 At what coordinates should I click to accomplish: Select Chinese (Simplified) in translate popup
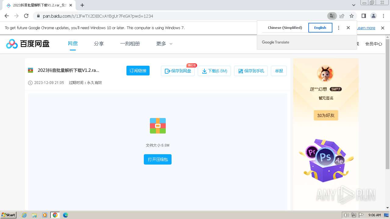coord(285,28)
